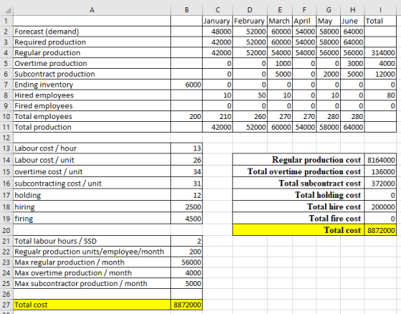Viewport: 401px width, 314px height.
Task: Click January forecast value 48000
Action: [218, 32]
